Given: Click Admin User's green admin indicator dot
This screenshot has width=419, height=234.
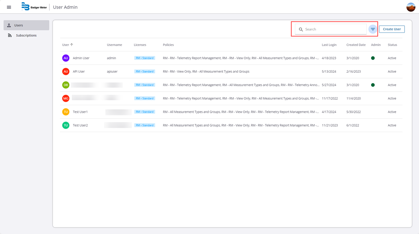Looking at the screenshot, I should pos(373,58).
